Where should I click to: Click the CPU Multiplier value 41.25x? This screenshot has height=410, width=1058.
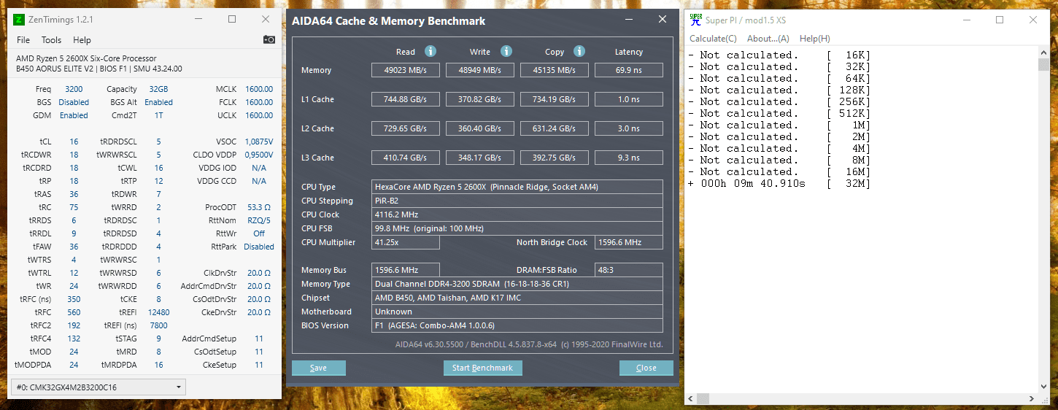point(406,242)
